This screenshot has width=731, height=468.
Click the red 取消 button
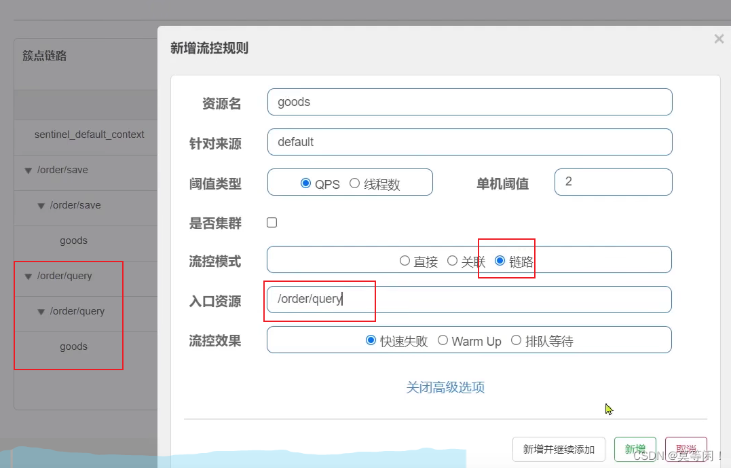[x=686, y=449]
